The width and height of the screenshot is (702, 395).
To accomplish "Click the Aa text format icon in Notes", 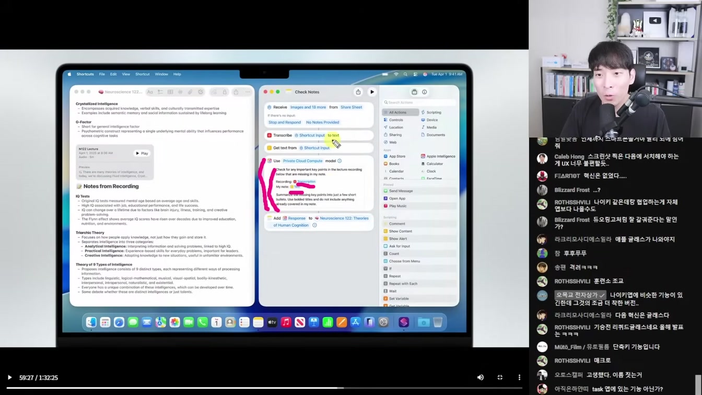I will (x=150, y=92).
